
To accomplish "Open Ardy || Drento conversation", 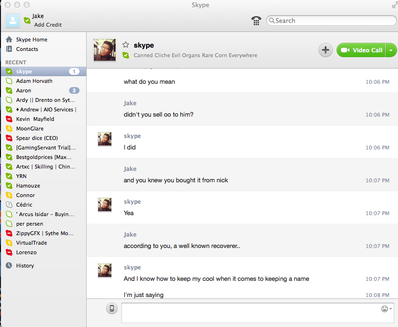I will [44, 100].
